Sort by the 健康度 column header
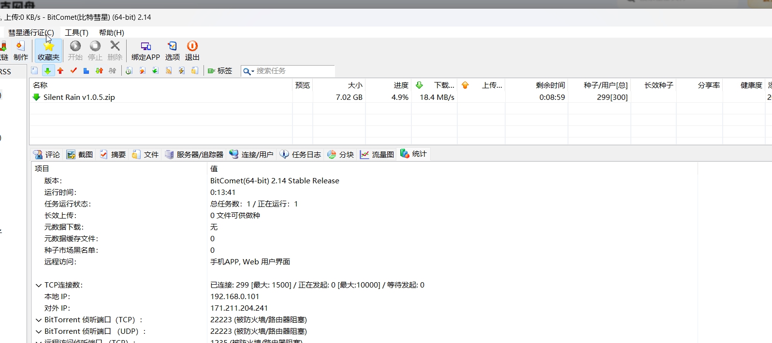 pos(744,85)
